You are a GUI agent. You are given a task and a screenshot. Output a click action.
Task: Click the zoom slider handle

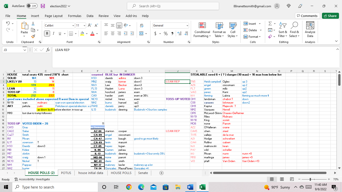click(x=310, y=179)
